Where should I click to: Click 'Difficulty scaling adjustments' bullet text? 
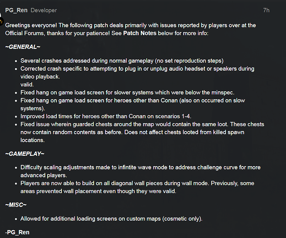(141, 171)
